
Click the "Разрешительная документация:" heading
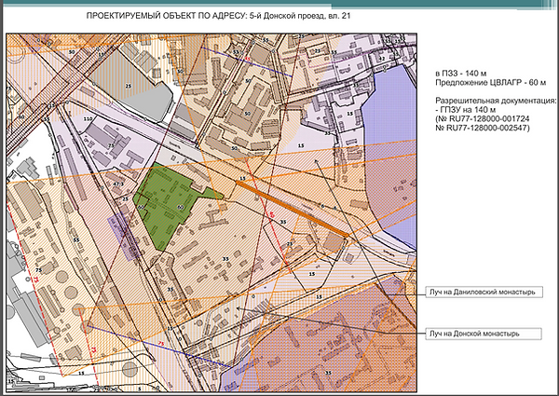[496, 101]
